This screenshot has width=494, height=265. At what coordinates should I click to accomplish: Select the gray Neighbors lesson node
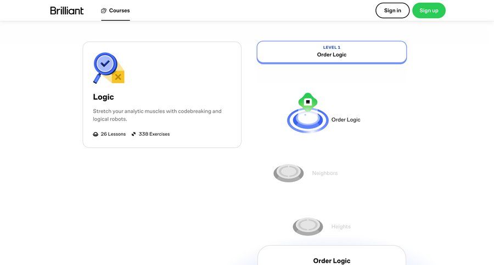(x=289, y=173)
